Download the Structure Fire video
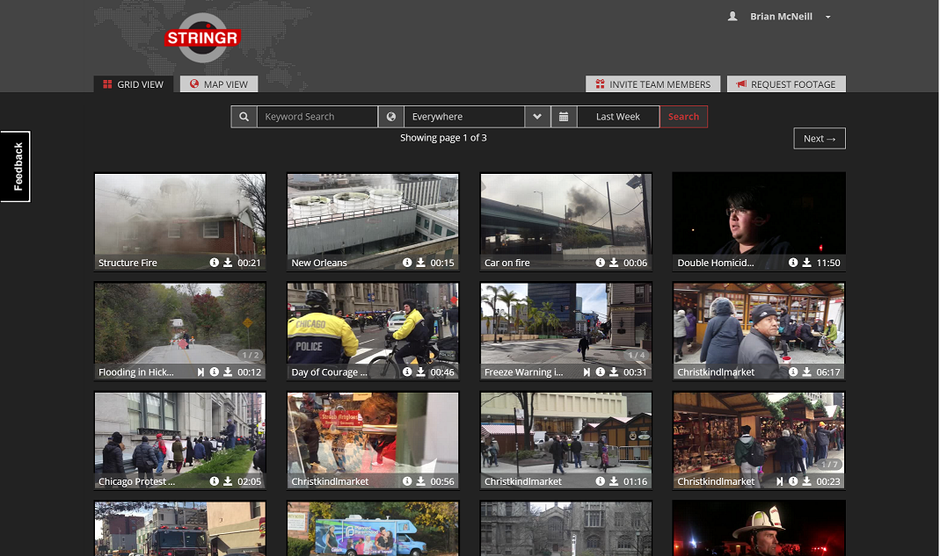This screenshot has height=556, width=940. click(228, 263)
